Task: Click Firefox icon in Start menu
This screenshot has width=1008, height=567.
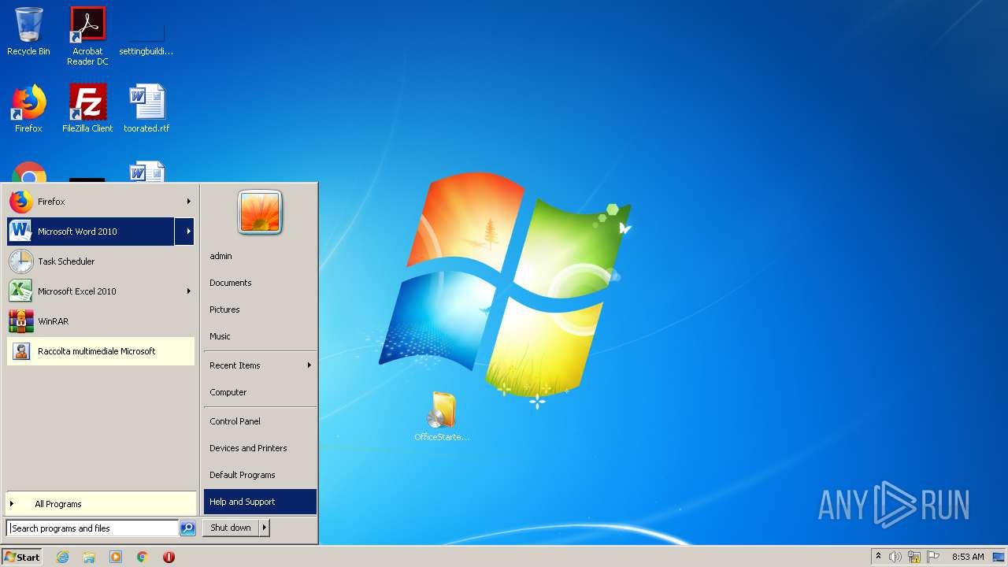Action: tap(21, 202)
